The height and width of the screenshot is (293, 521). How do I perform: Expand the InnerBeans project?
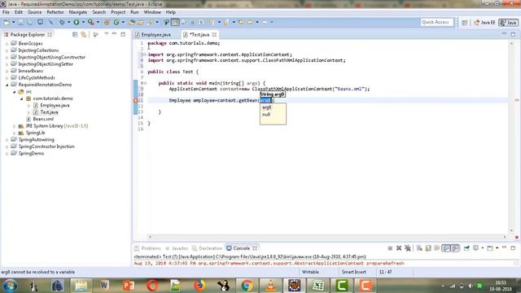[x=7, y=71]
